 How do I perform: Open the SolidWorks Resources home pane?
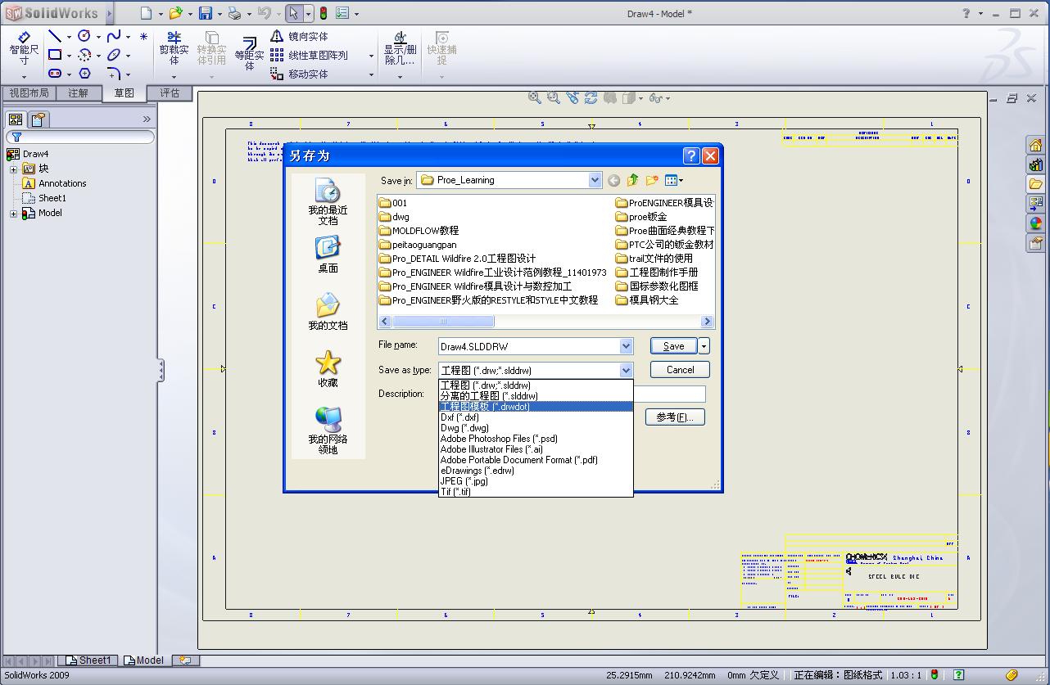tap(1036, 145)
